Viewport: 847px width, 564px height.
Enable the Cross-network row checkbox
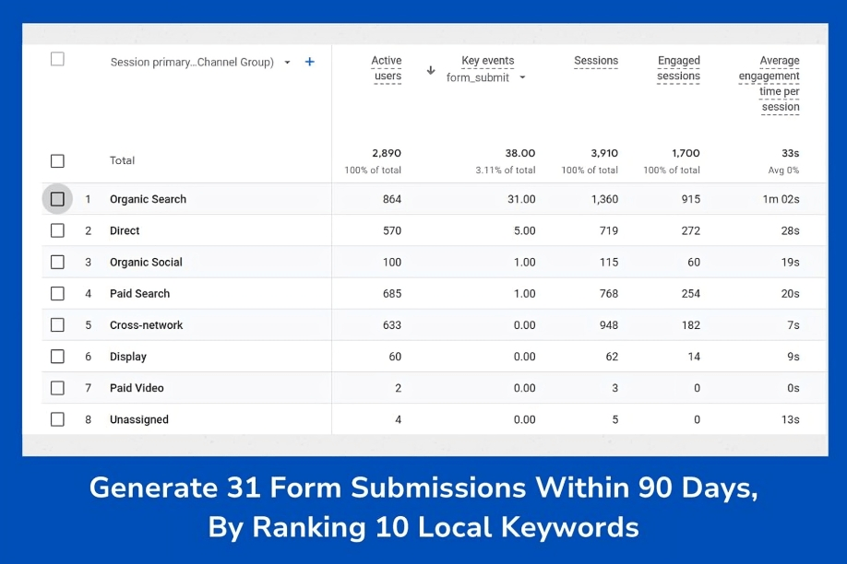point(57,324)
